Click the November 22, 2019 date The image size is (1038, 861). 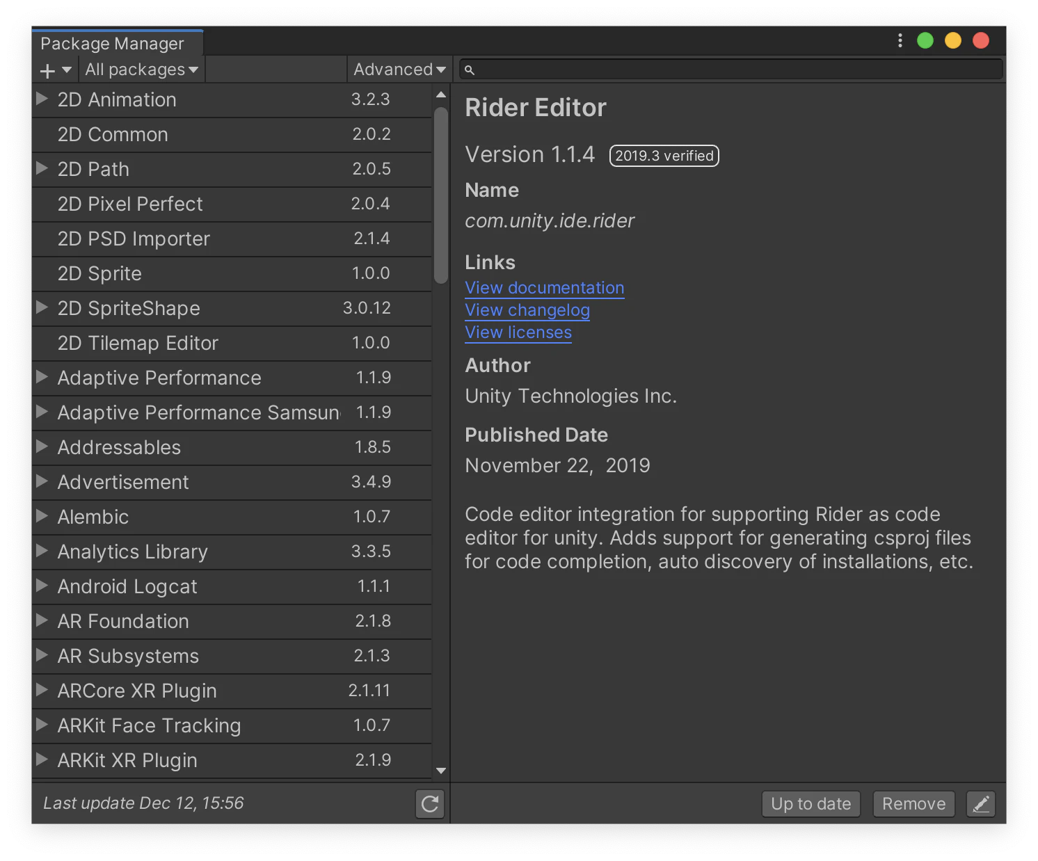[x=557, y=465]
